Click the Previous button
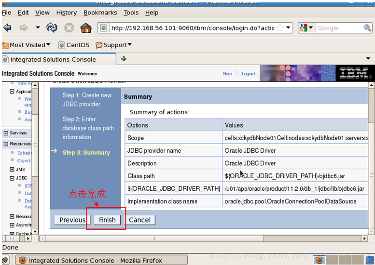 tap(72, 220)
